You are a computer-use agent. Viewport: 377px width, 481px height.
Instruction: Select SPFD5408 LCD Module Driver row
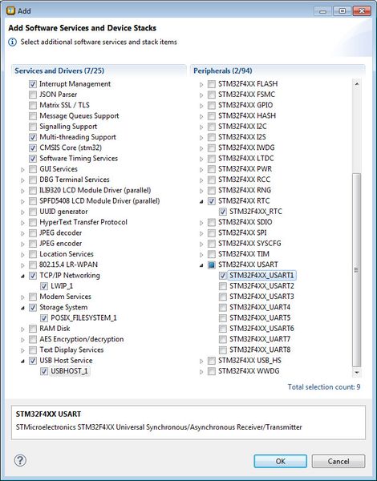[x=99, y=201]
